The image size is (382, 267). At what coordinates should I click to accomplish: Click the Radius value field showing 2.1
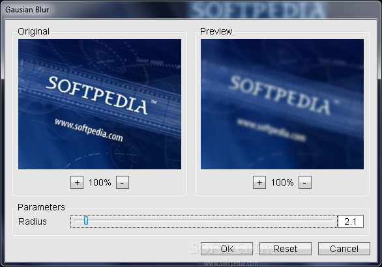click(351, 221)
